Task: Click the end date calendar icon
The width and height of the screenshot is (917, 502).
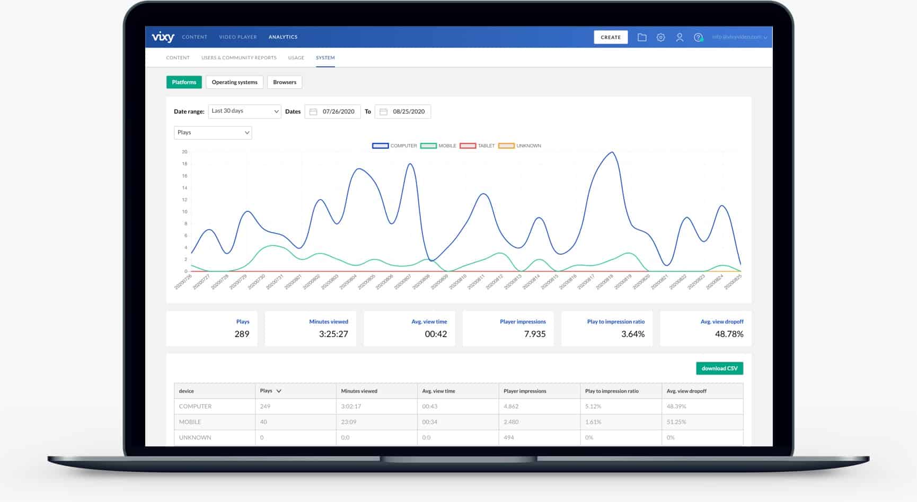Action: point(383,112)
